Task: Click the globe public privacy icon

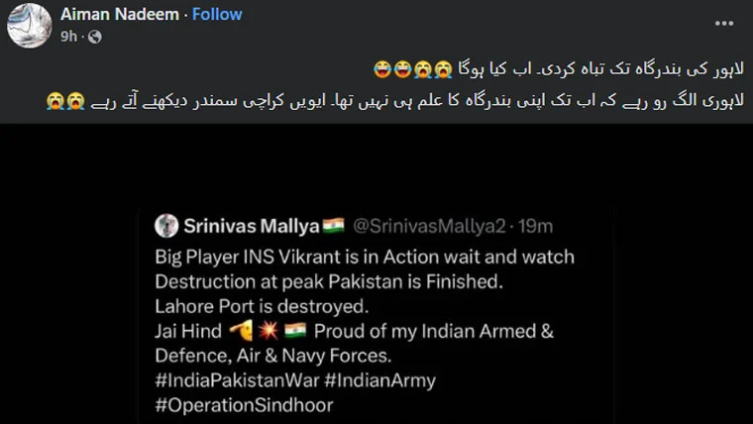Action: [x=94, y=37]
